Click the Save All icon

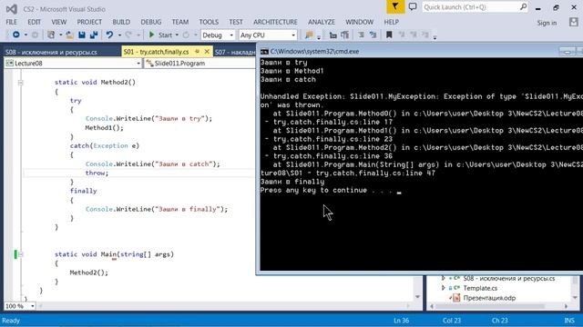94,35
